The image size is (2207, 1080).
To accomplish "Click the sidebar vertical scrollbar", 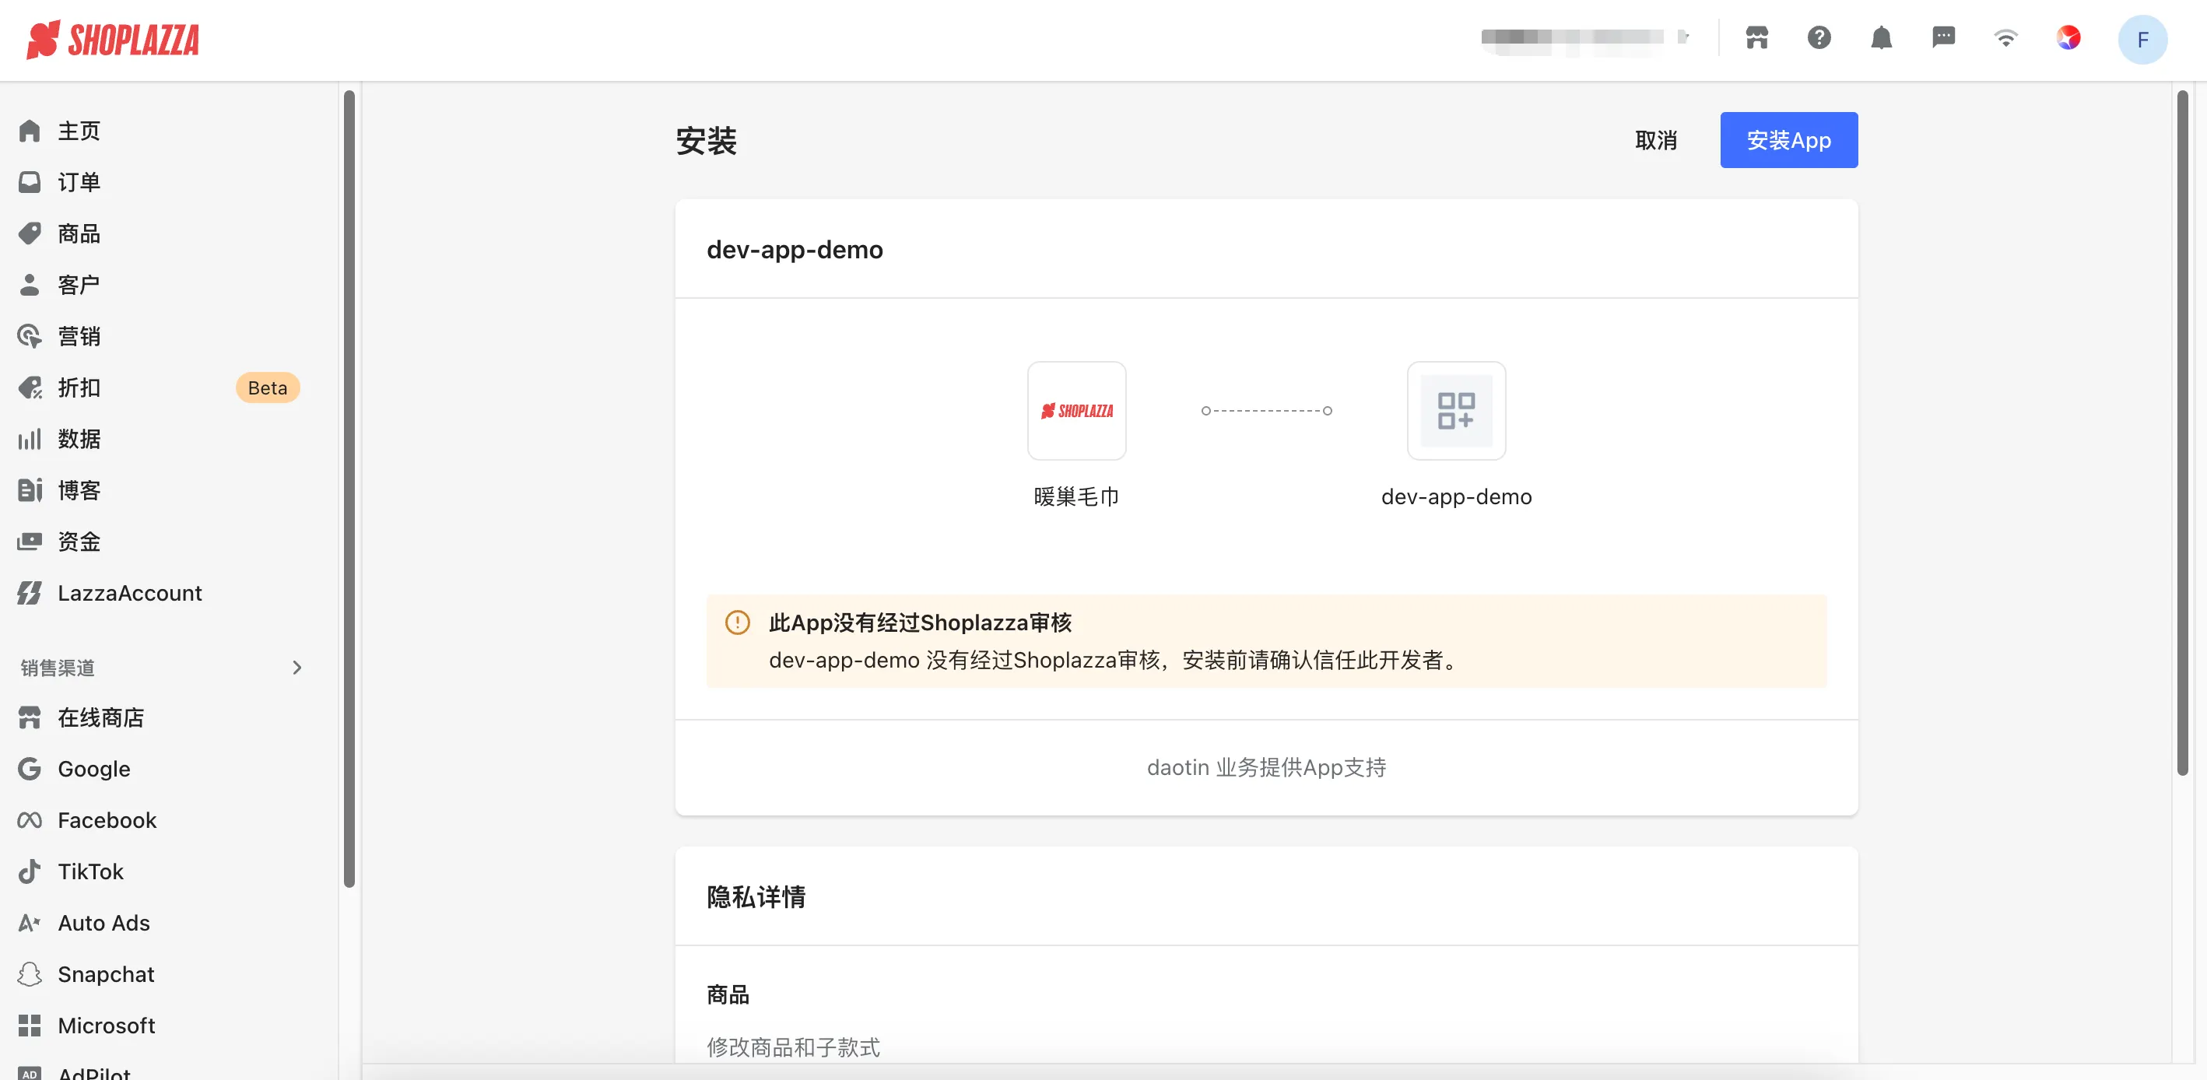I will click(349, 488).
